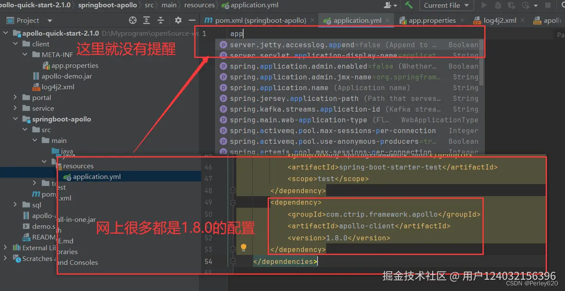This screenshot has width=565, height=291.
Task: Click the Debug icon in the toolbar
Action: tap(498, 6)
